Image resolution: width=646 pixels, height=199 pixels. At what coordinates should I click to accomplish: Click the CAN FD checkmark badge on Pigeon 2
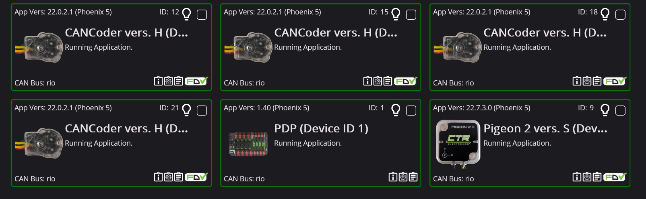click(615, 177)
